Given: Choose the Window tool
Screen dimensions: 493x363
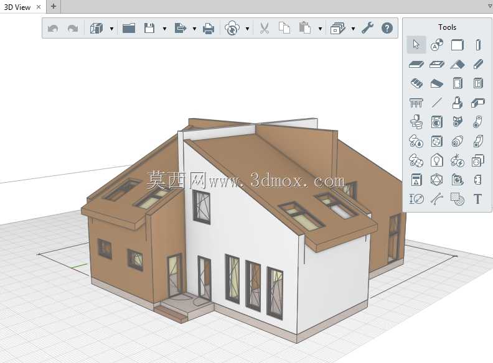Looking at the screenshot, I should [x=478, y=83].
